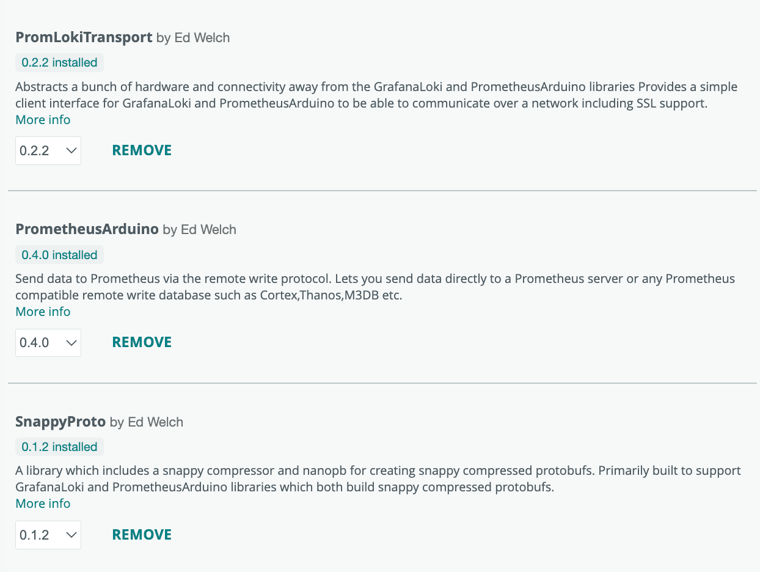Click REMOVE for PromLokiTransport library
The height and width of the screenshot is (572, 760).
(141, 150)
